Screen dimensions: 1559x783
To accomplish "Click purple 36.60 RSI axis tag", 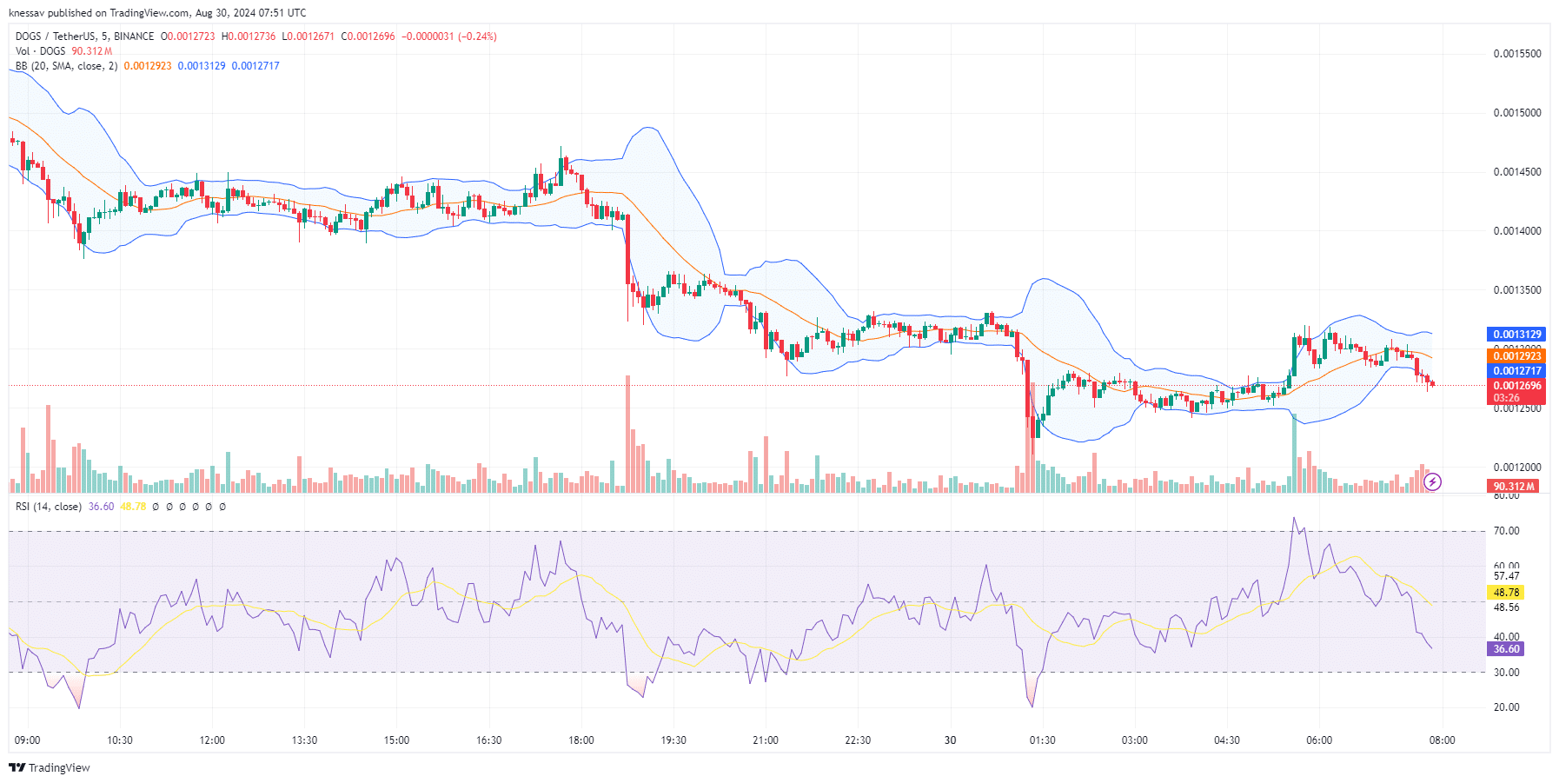I will pos(1506,649).
